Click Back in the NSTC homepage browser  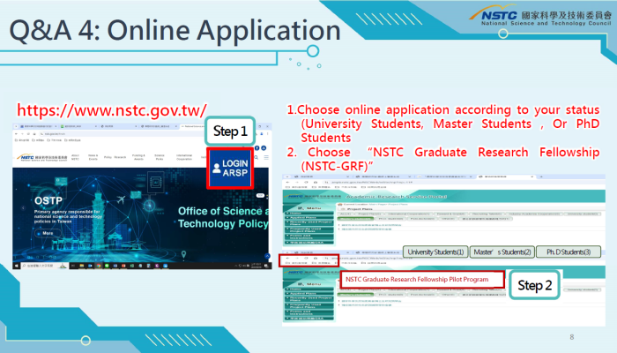[16, 134]
